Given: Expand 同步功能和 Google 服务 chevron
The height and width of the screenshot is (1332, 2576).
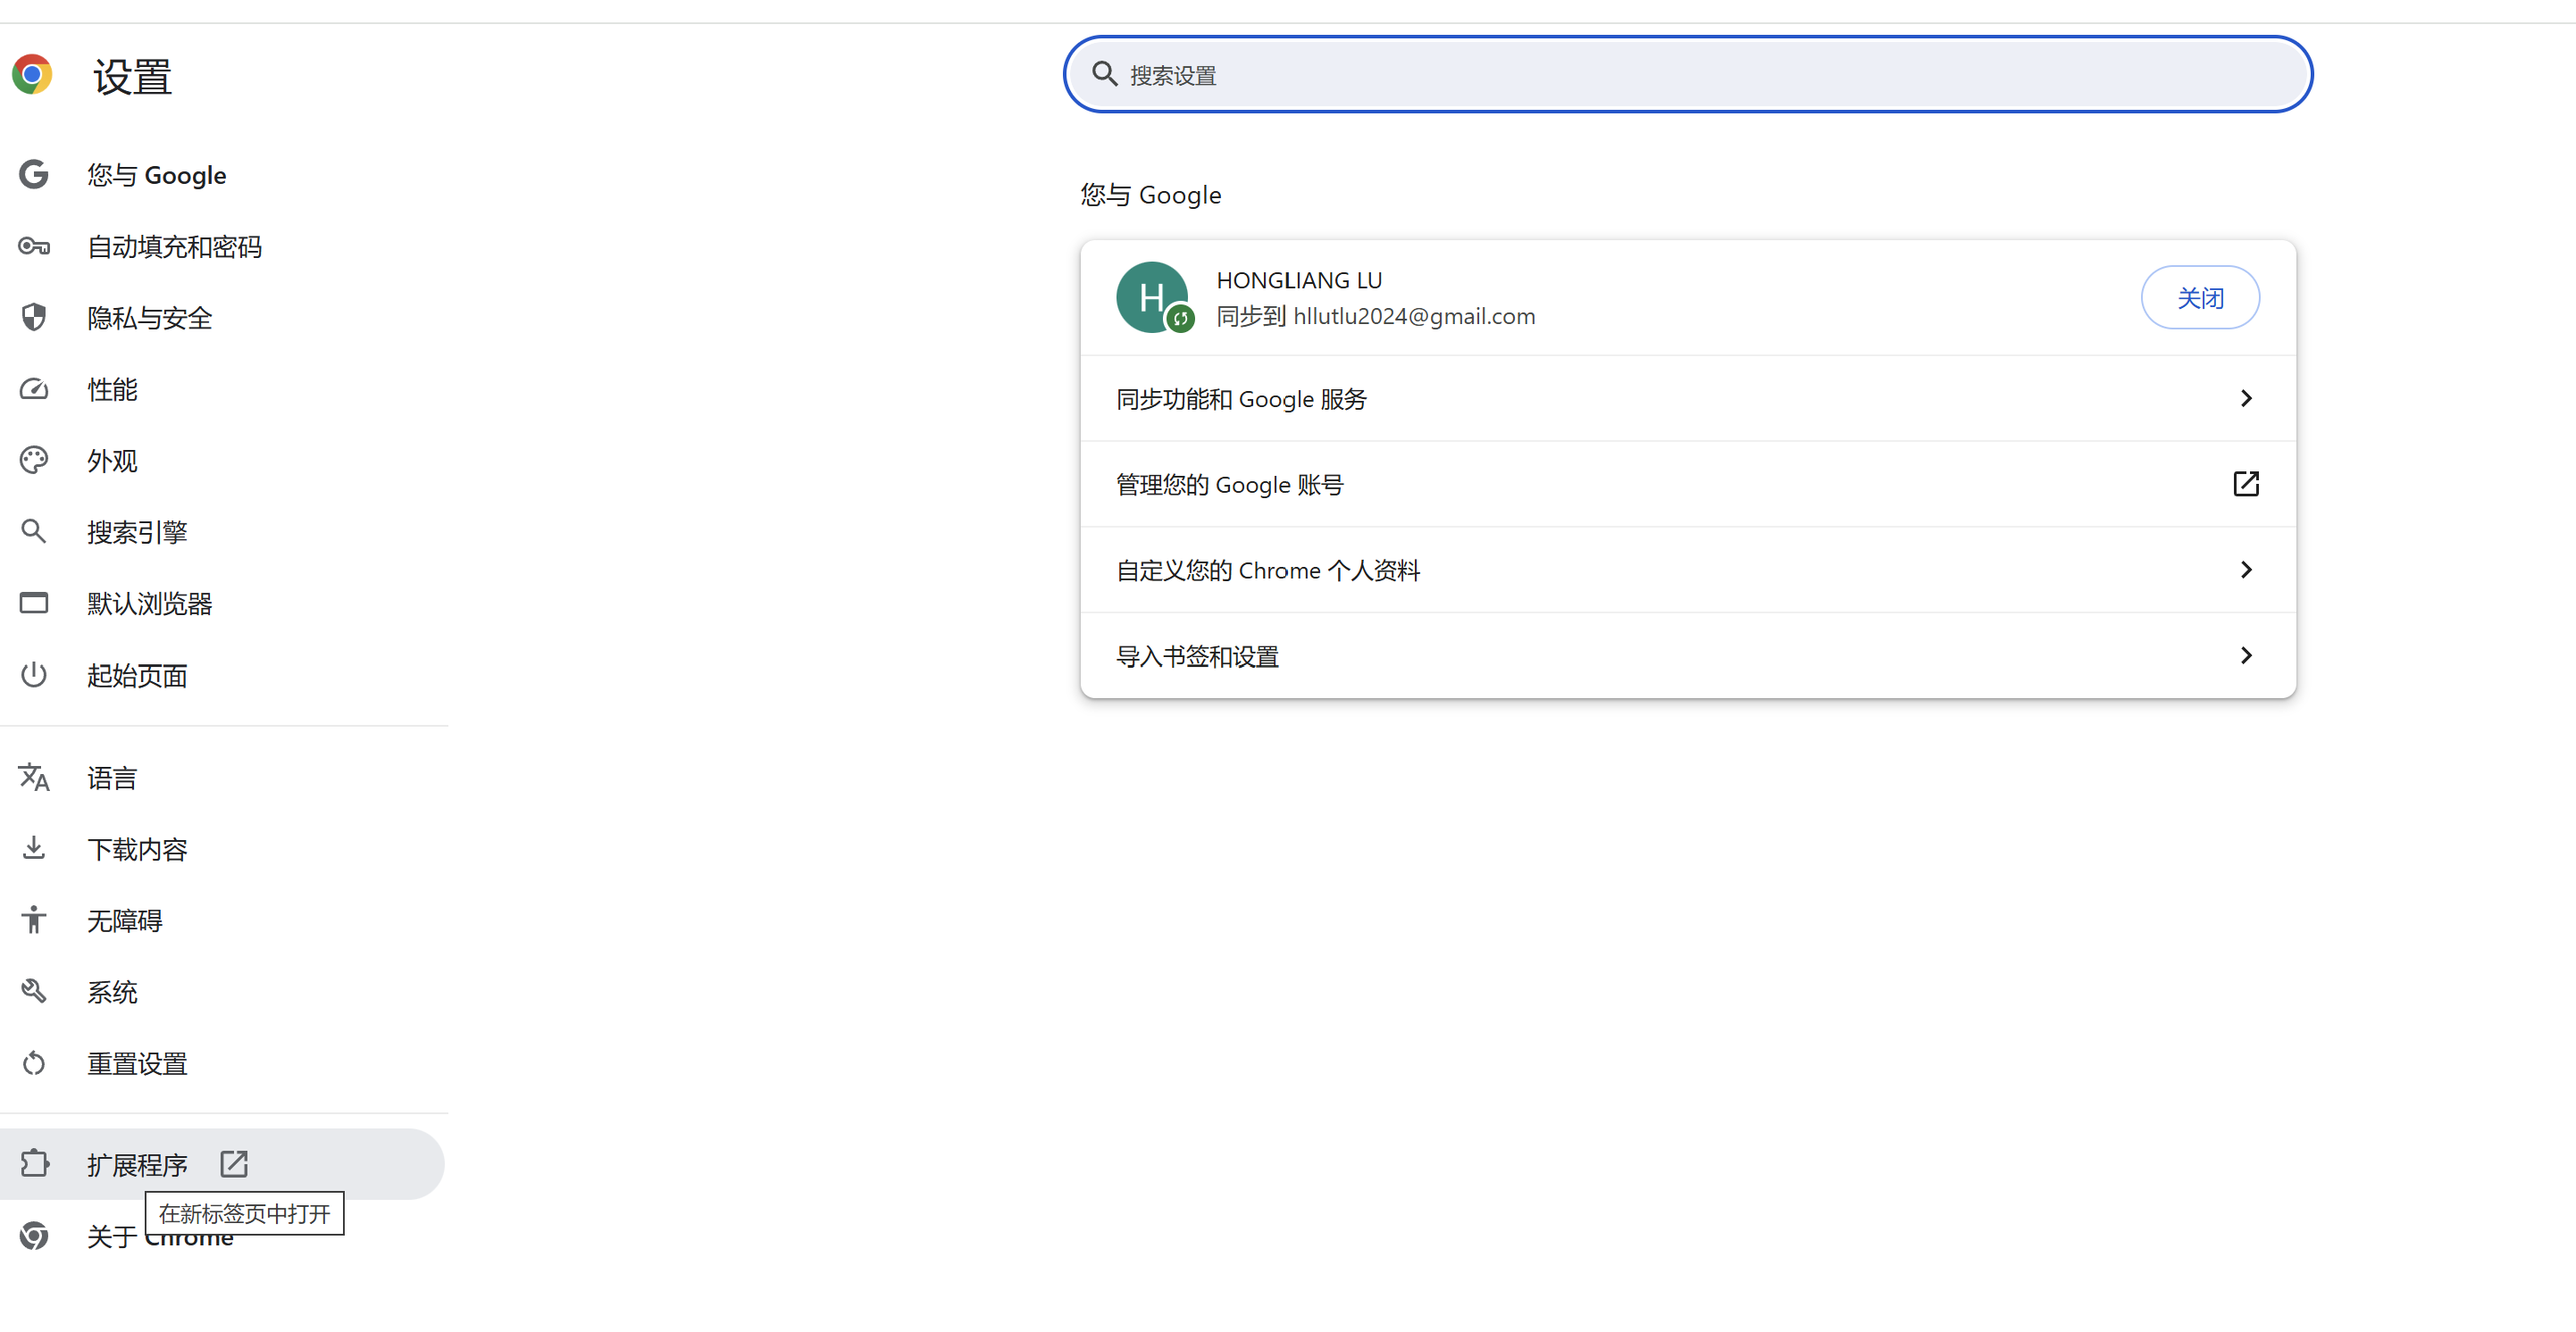Looking at the screenshot, I should 2245,399.
